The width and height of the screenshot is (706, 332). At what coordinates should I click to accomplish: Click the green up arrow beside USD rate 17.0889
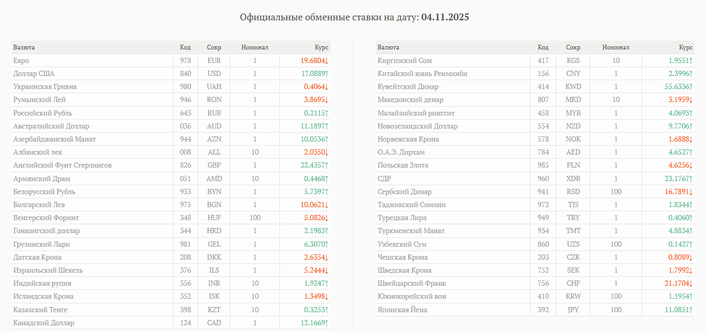click(x=327, y=74)
